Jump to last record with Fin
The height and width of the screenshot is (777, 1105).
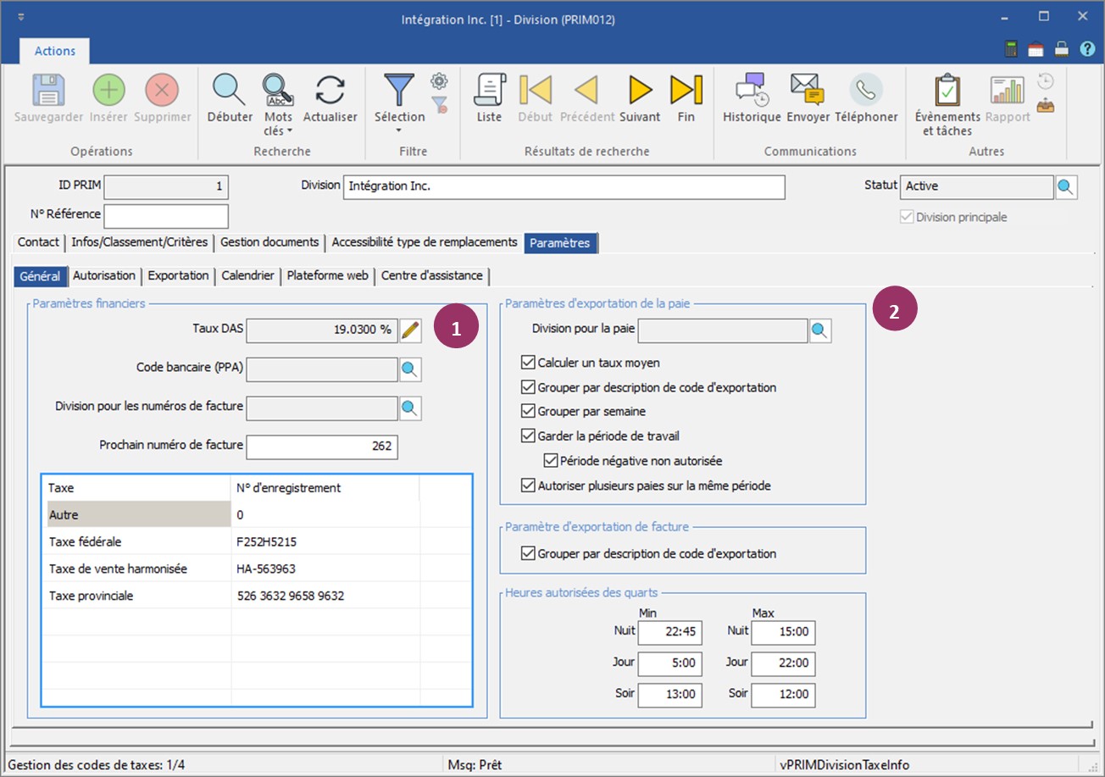(x=686, y=90)
